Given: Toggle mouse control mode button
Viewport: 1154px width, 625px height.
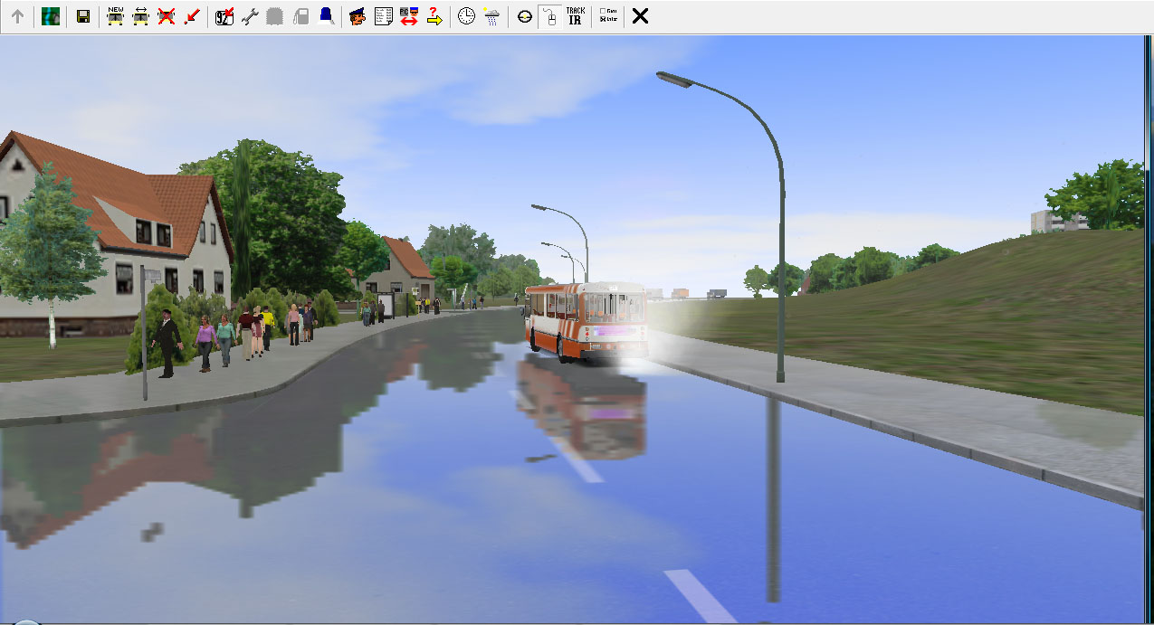Looking at the screenshot, I should coord(549,16).
